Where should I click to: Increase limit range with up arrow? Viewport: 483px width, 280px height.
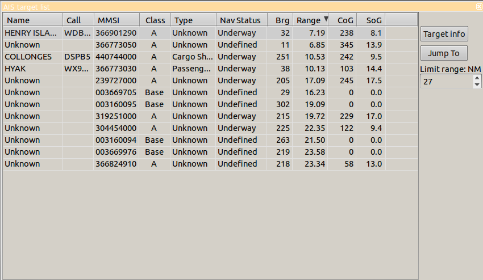click(x=477, y=79)
